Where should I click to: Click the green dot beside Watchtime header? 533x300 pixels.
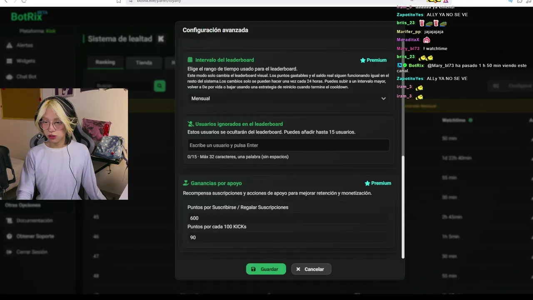coord(471,120)
